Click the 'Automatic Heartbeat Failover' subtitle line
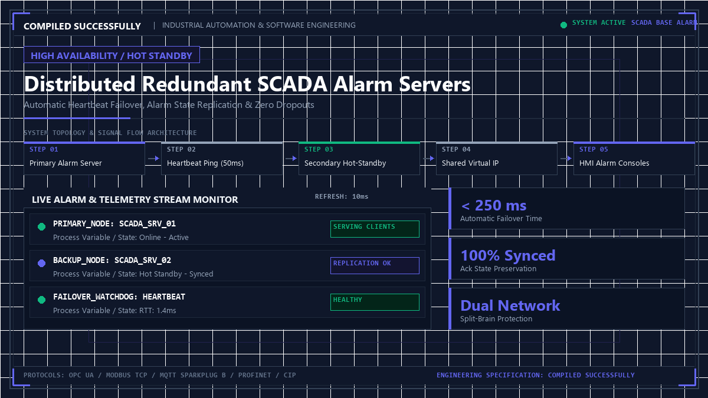 tap(169, 105)
